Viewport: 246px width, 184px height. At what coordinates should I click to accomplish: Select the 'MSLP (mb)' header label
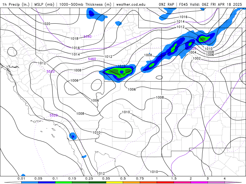pos(44,4)
